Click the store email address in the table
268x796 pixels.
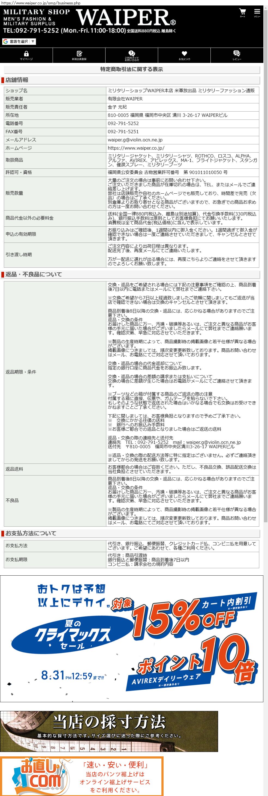pyautogui.click(x=135, y=140)
